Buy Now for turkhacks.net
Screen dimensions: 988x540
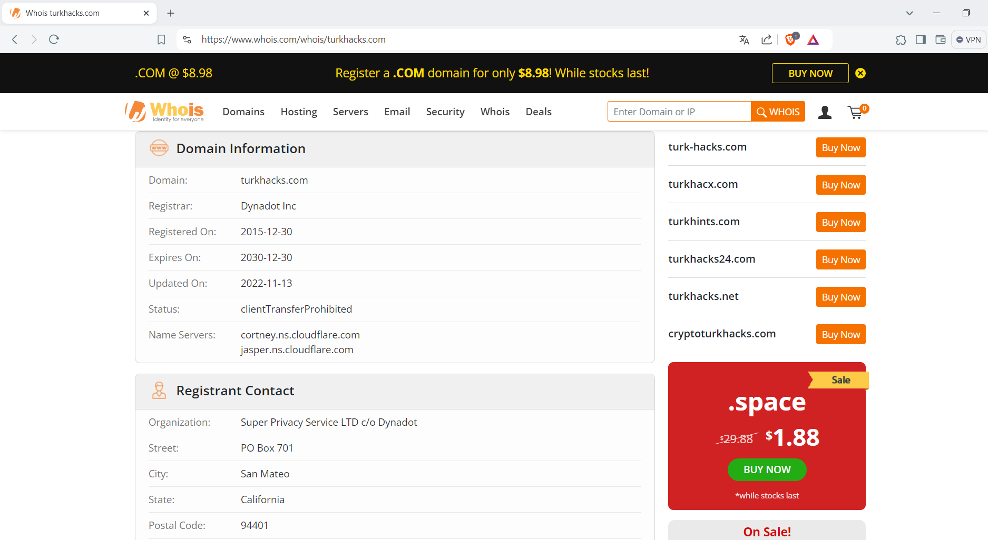841,297
